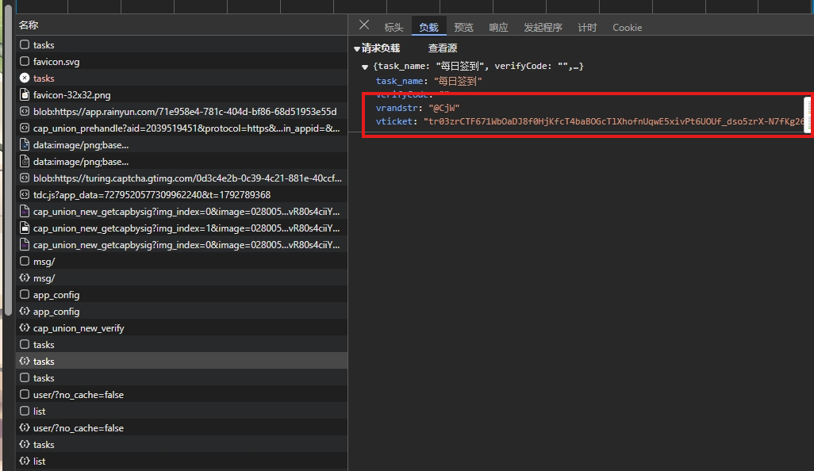Click the square icon beside favicon.svg
This screenshot has height=471, width=814.
click(25, 62)
